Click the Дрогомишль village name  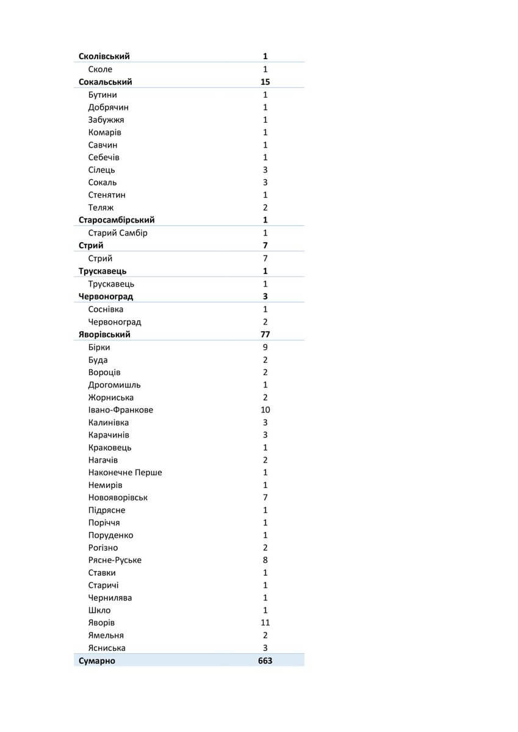[x=114, y=385]
